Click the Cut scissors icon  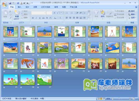coord(10,11)
